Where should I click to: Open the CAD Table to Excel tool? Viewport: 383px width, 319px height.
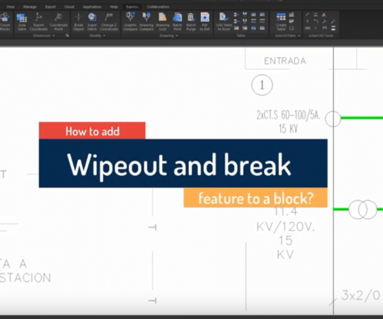[224, 22]
